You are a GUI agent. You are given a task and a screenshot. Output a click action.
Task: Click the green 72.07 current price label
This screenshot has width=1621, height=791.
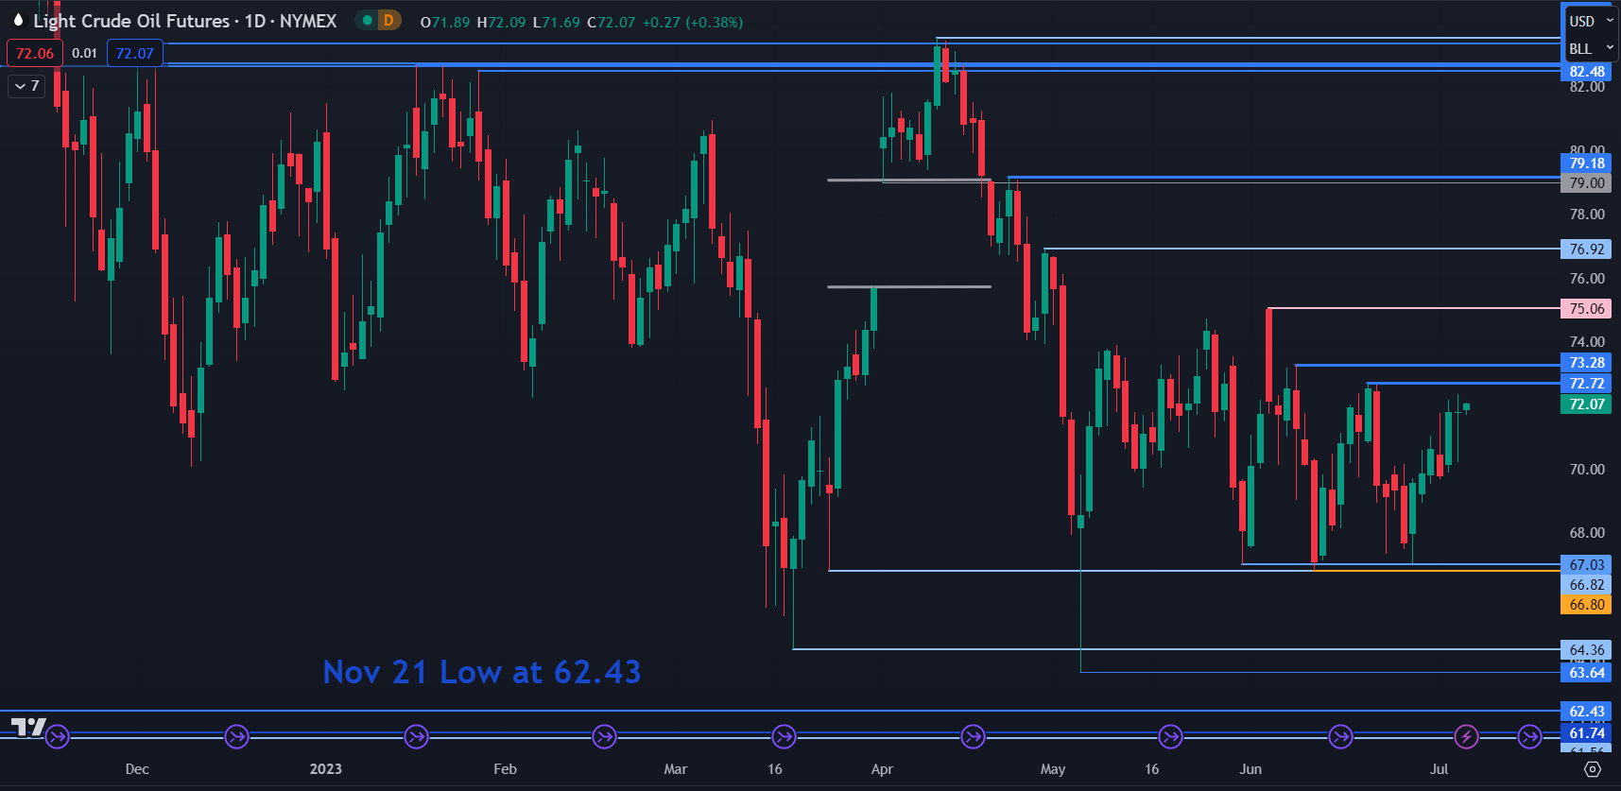[x=1586, y=404]
